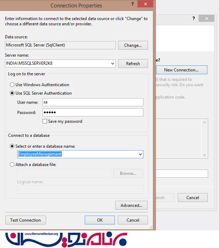Click the help question mark in the background wizard

point(194,18)
